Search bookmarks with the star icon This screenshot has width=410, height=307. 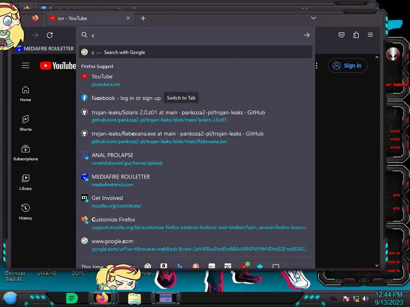pos(260,266)
